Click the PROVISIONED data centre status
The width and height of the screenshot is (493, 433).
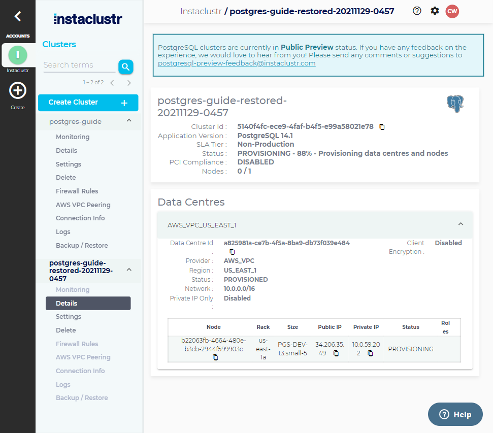coord(246,280)
